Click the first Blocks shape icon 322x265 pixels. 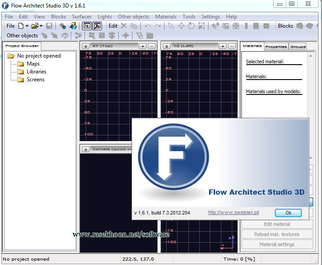coord(300,26)
